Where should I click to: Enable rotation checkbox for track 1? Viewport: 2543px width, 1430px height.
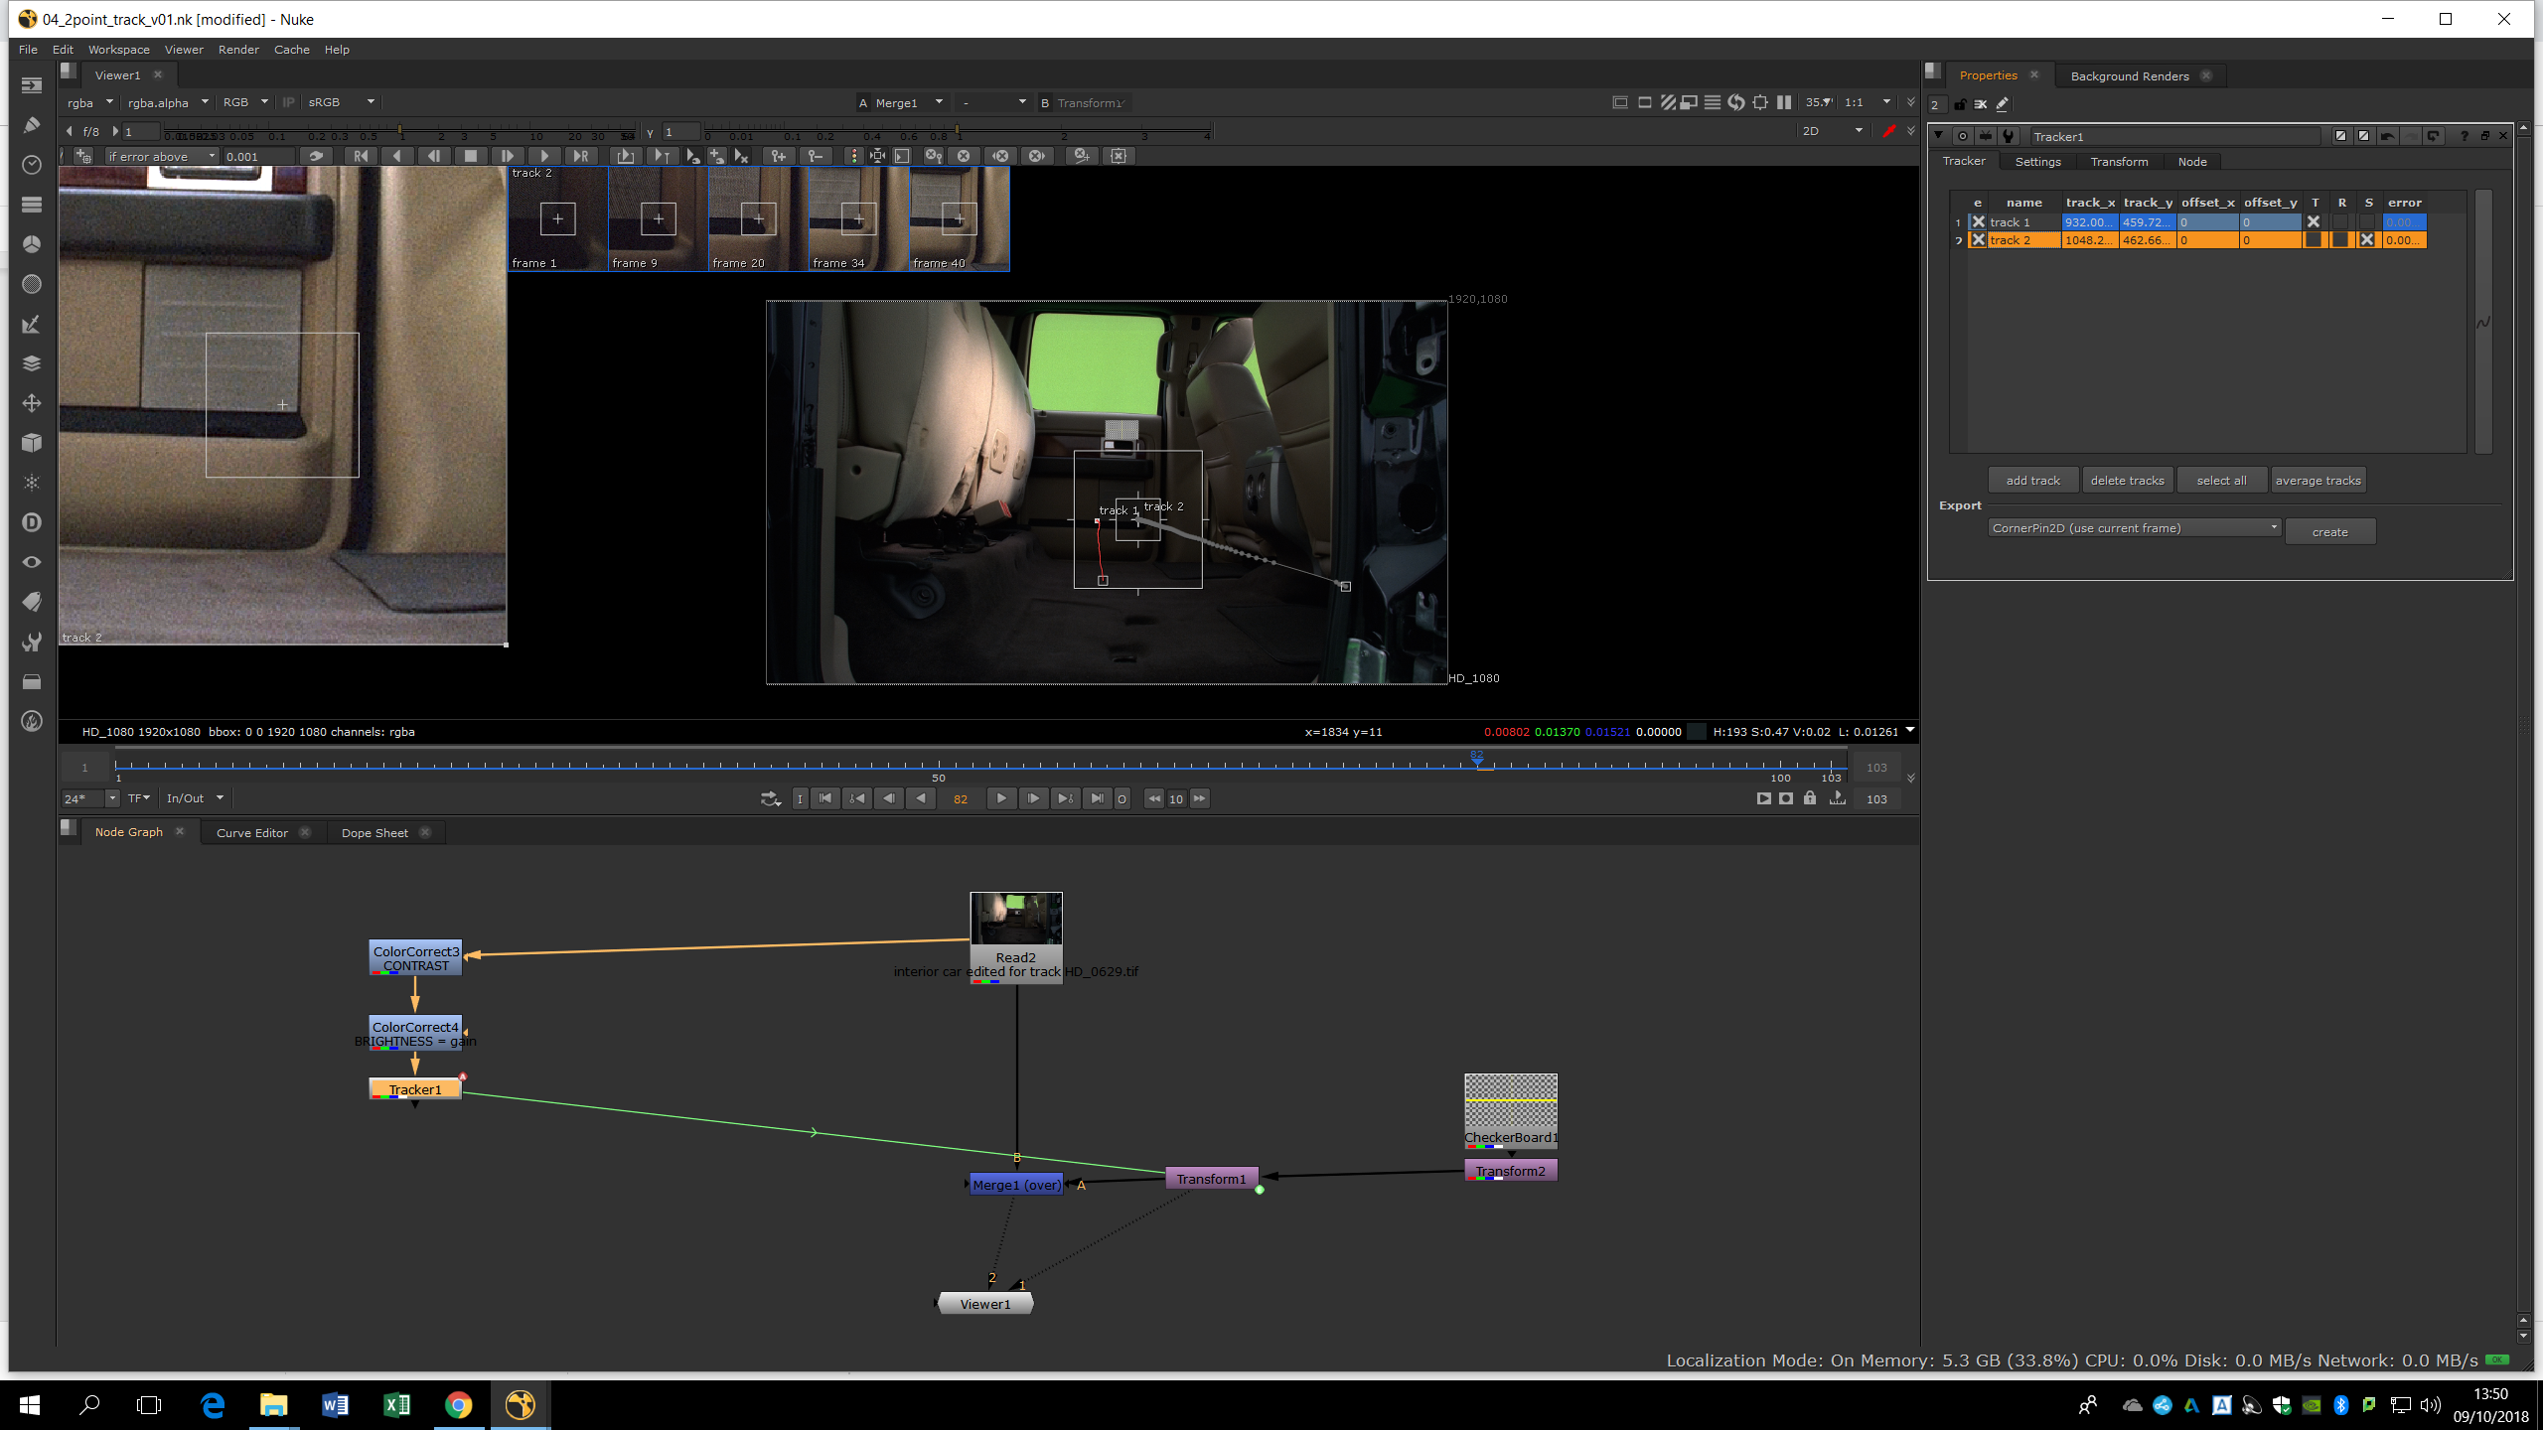2340,222
